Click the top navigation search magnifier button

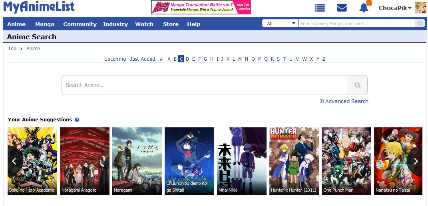420,24
